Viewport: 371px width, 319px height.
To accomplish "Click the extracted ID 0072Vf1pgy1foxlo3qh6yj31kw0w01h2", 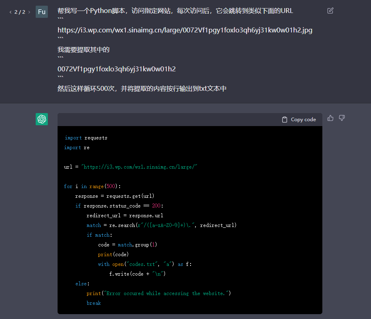I will [116, 69].
